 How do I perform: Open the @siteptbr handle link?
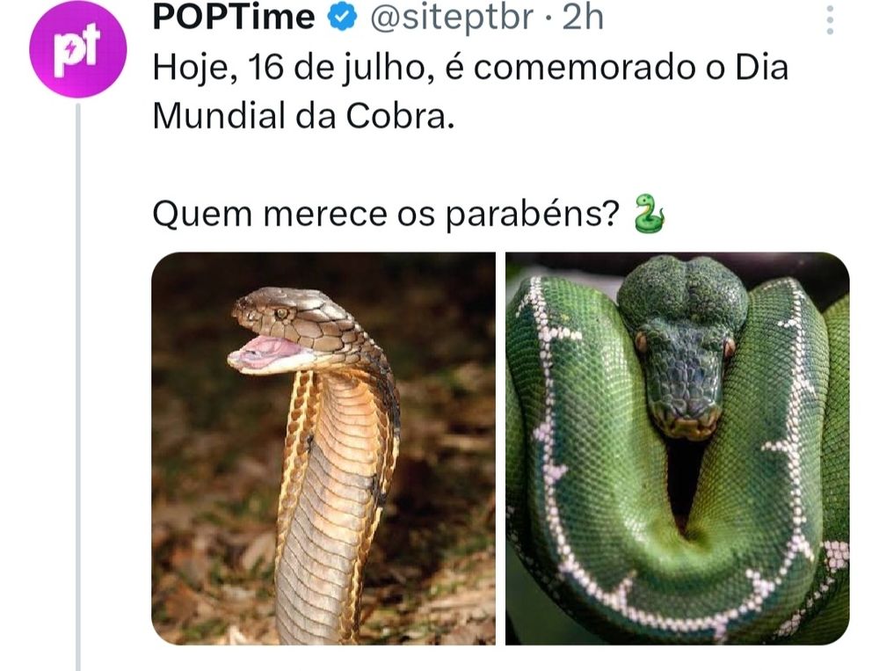[x=451, y=18]
